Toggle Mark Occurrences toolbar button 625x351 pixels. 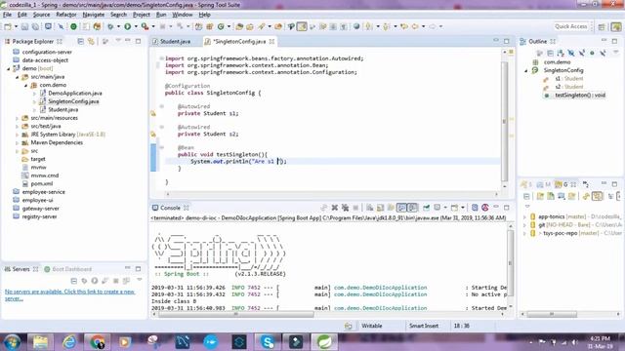(302, 26)
